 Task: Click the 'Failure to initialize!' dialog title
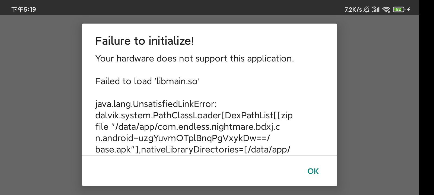(x=144, y=41)
